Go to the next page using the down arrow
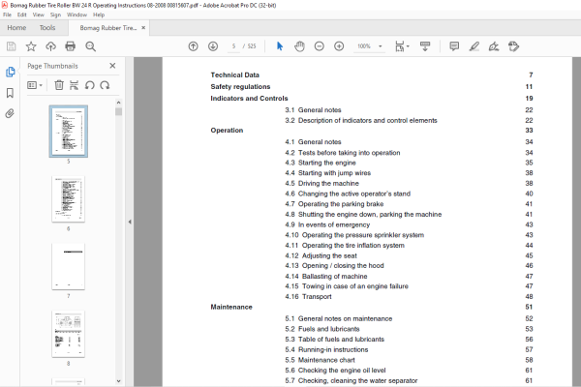Screen dimensions: 581x387 point(213,46)
